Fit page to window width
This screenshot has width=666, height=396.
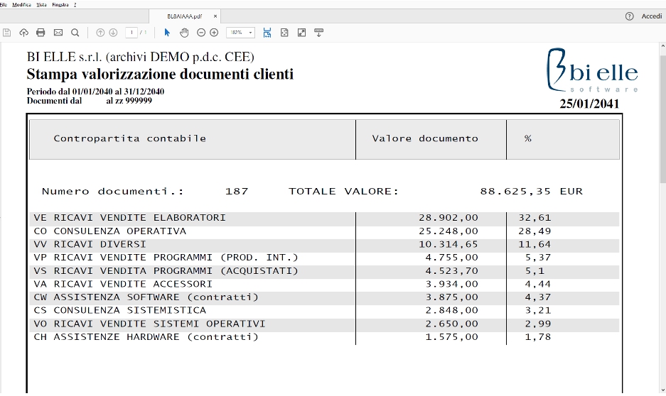click(267, 33)
